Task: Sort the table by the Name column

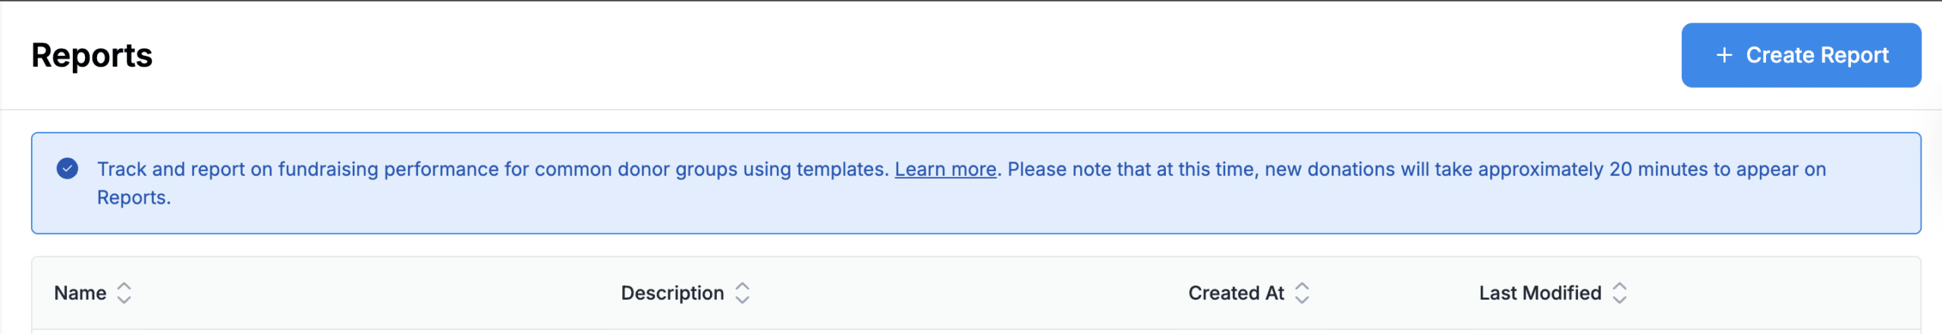Action: (80, 293)
